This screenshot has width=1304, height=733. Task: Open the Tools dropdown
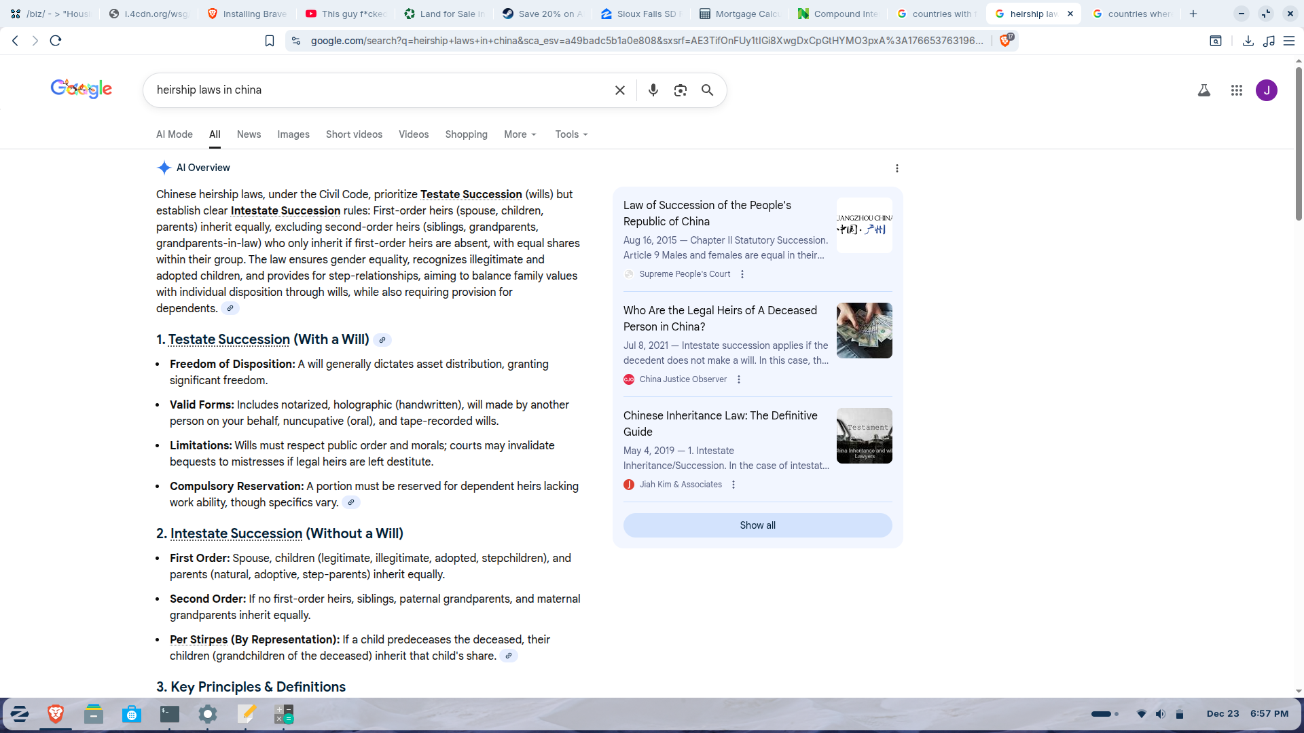[x=571, y=134]
